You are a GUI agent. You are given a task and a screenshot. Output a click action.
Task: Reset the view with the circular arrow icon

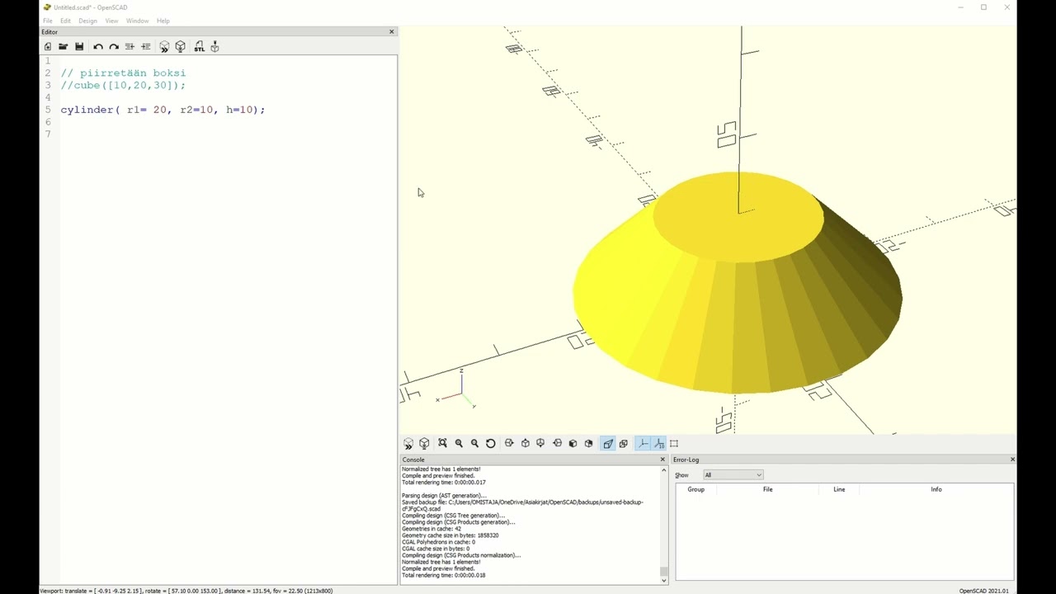(491, 444)
